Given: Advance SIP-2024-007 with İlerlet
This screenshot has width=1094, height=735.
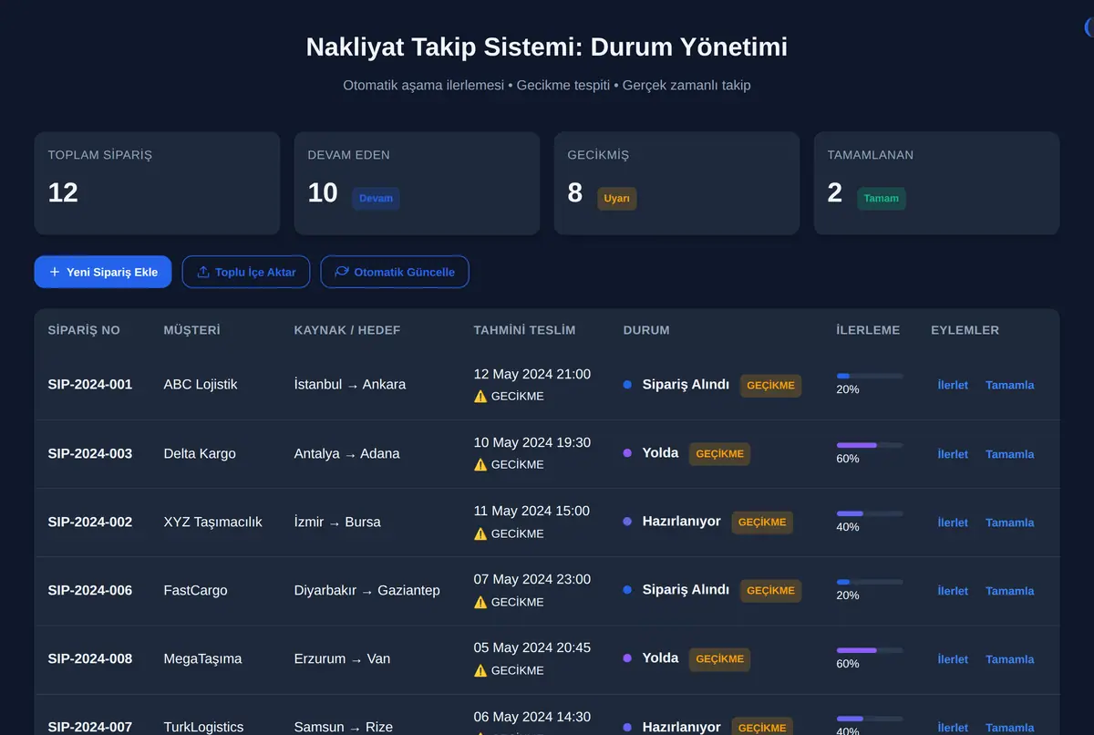Looking at the screenshot, I should coord(953,728).
